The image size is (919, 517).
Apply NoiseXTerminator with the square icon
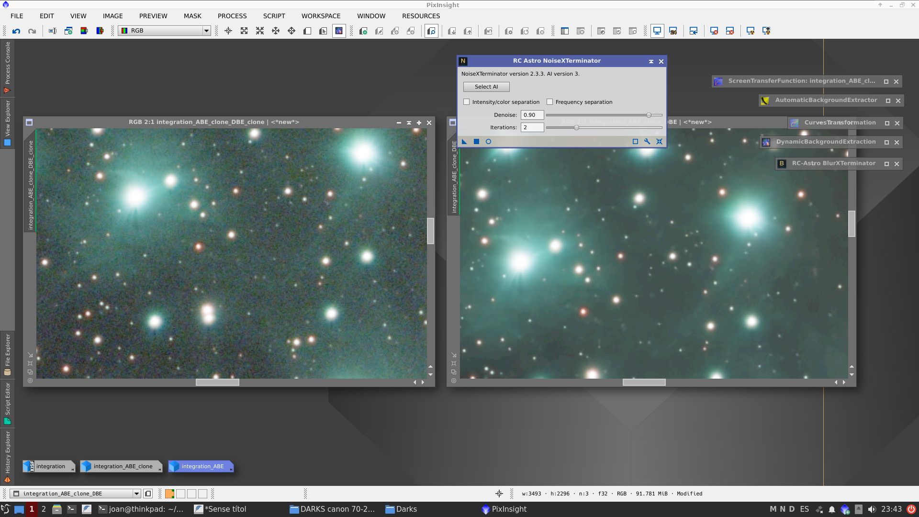pyautogui.click(x=476, y=142)
